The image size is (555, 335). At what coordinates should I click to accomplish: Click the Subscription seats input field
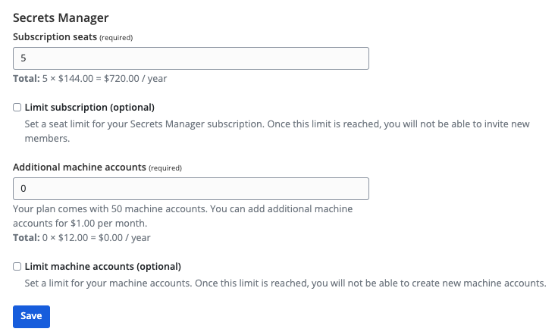point(191,58)
